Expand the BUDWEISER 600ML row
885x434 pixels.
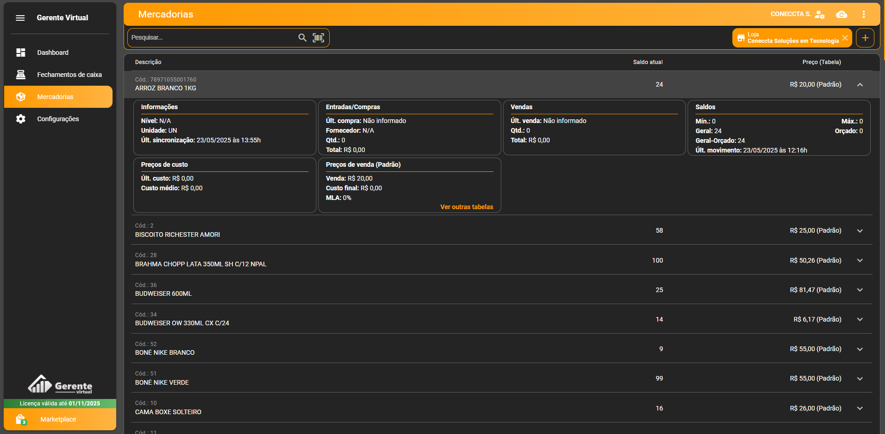[x=860, y=290]
